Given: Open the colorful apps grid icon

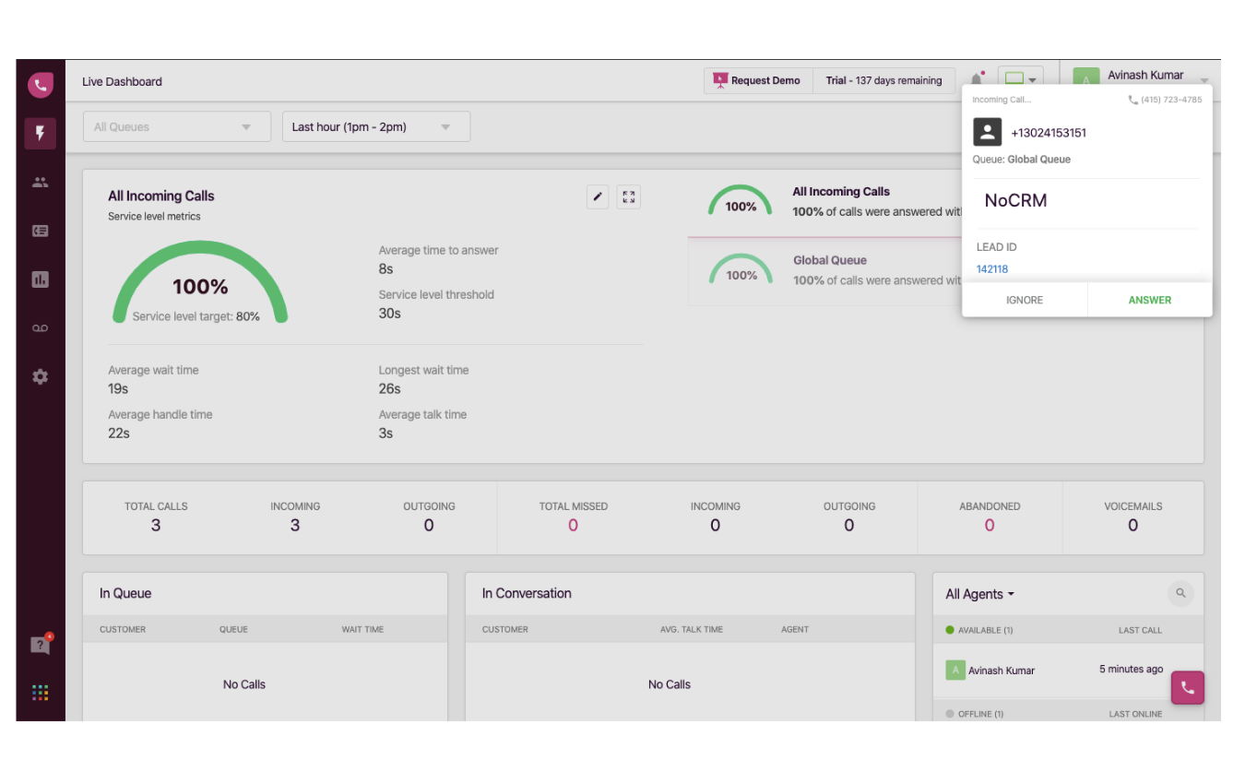Looking at the screenshot, I should (40, 693).
